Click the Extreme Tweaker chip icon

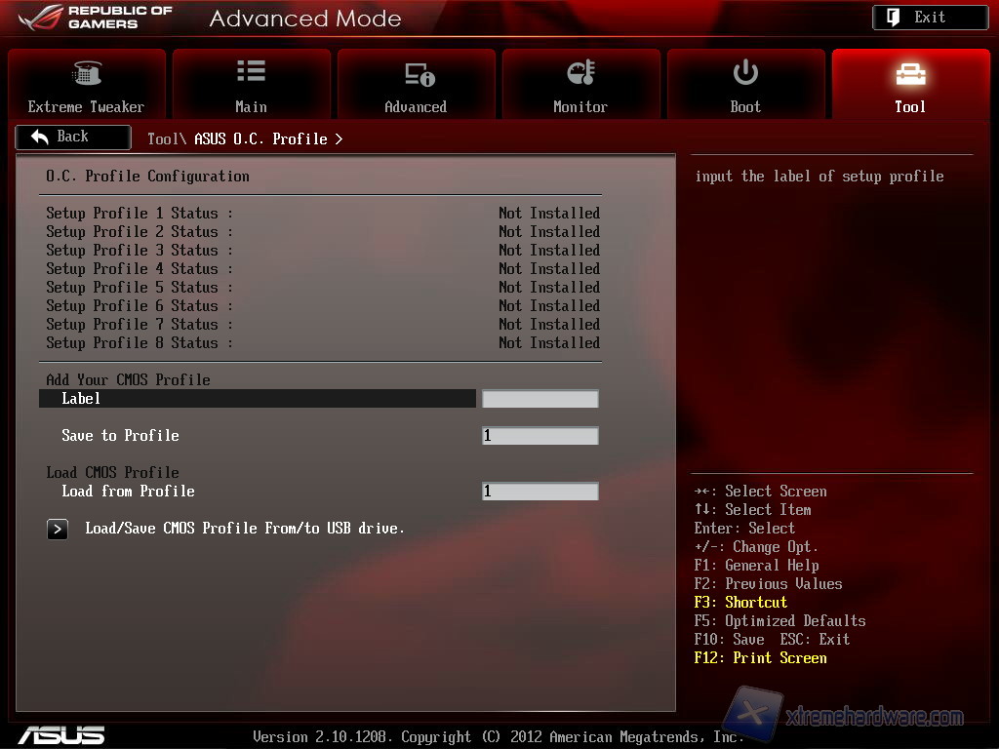(87, 73)
